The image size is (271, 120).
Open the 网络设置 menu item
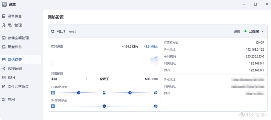(x=15, y=60)
